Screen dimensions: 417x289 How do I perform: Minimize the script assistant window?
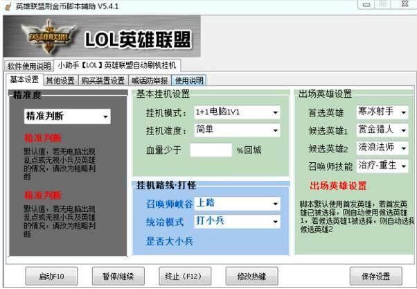pos(366,5)
